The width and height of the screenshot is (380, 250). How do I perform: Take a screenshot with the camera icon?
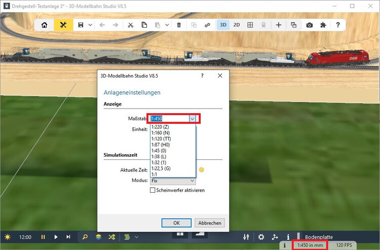[x=310, y=25]
